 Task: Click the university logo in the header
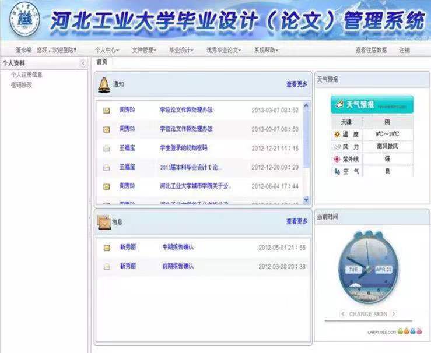pos(24,21)
